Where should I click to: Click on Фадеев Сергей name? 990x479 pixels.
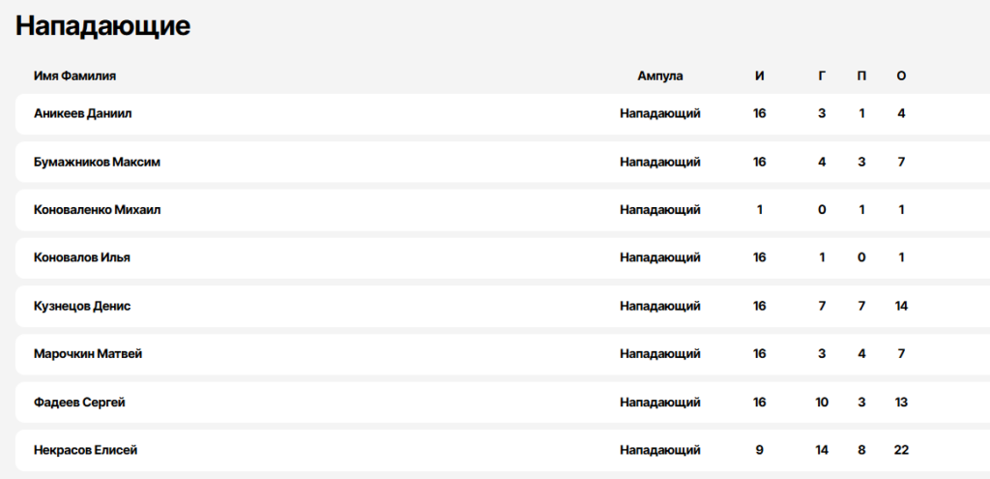(x=79, y=403)
